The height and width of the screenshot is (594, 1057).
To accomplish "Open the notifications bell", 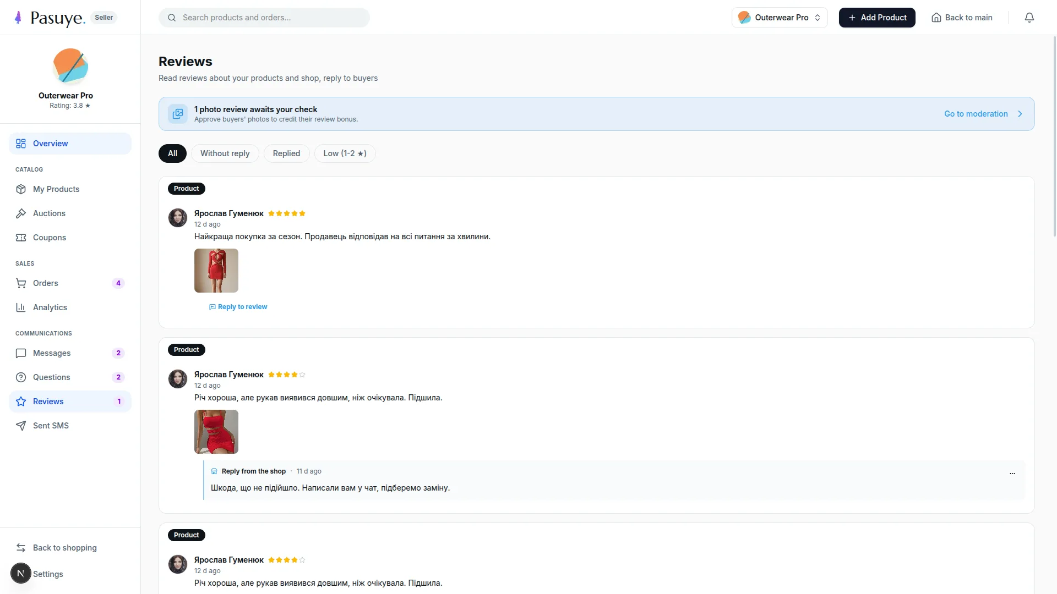I will point(1029,18).
